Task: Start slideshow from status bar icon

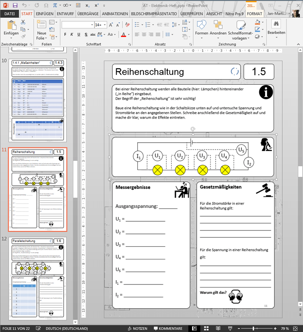Action: (230, 329)
